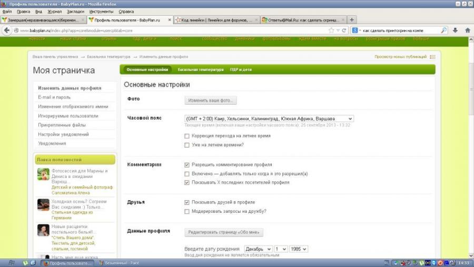This screenshot has height=267, width=474.
Task: Switch to Замершая беременность browser tab
Action: click(x=43, y=20)
